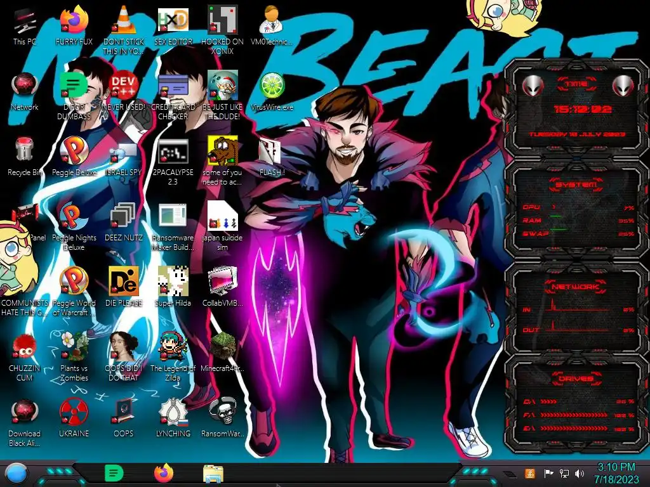Open the DEEZ NUTZ stacked windows icon
This screenshot has width=650, height=487.
click(x=124, y=222)
